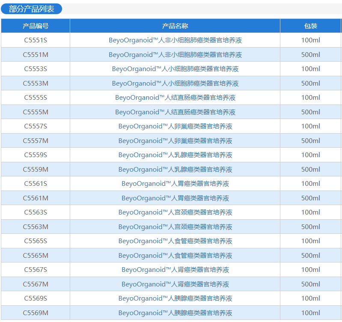342x322 pixels.
Task: Open product name link in C5551M row
Action: coord(175,55)
